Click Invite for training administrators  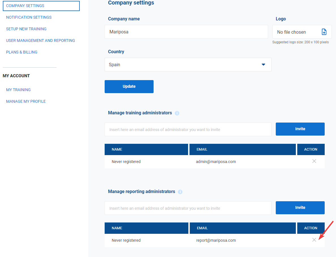click(x=300, y=129)
